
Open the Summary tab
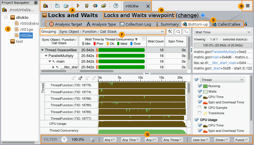(167, 24)
